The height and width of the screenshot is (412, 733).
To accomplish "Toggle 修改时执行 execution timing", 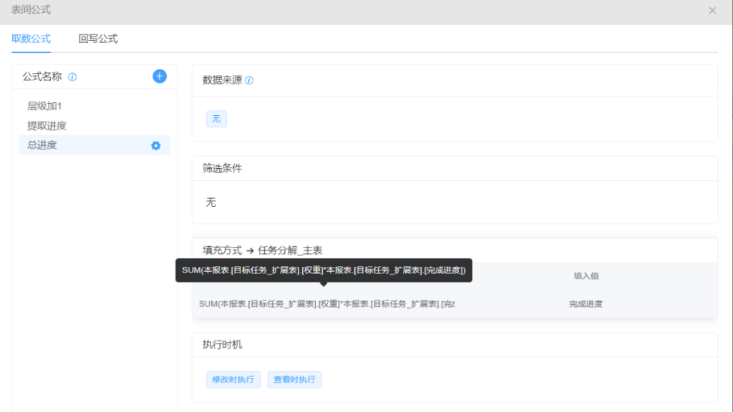I will point(233,379).
